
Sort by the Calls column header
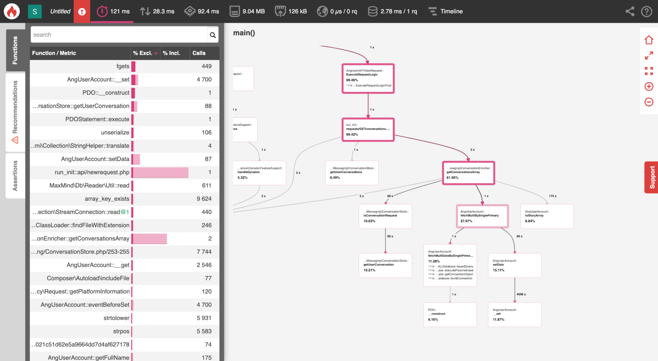click(199, 53)
